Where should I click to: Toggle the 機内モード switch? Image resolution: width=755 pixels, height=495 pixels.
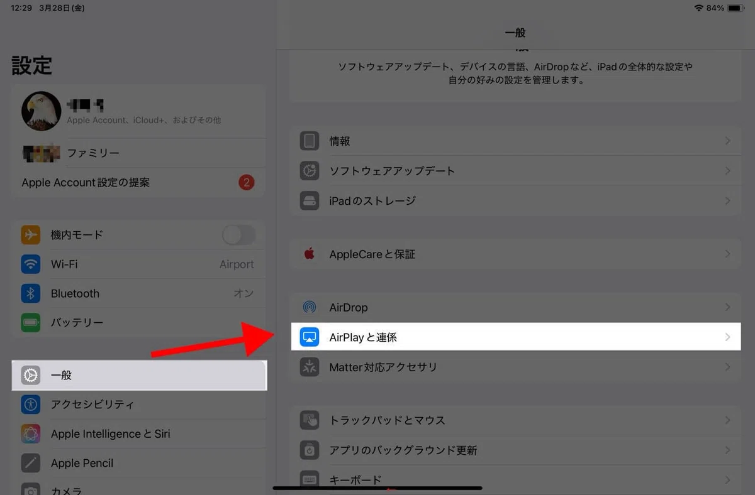[x=239, y=235]
